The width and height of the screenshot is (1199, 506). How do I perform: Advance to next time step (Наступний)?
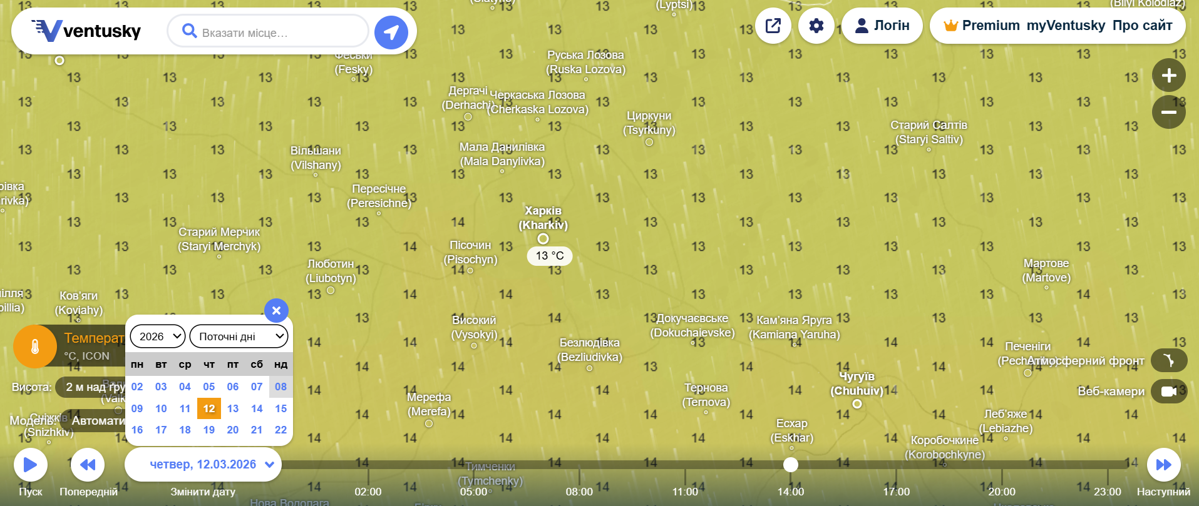tap(1163, 465)
